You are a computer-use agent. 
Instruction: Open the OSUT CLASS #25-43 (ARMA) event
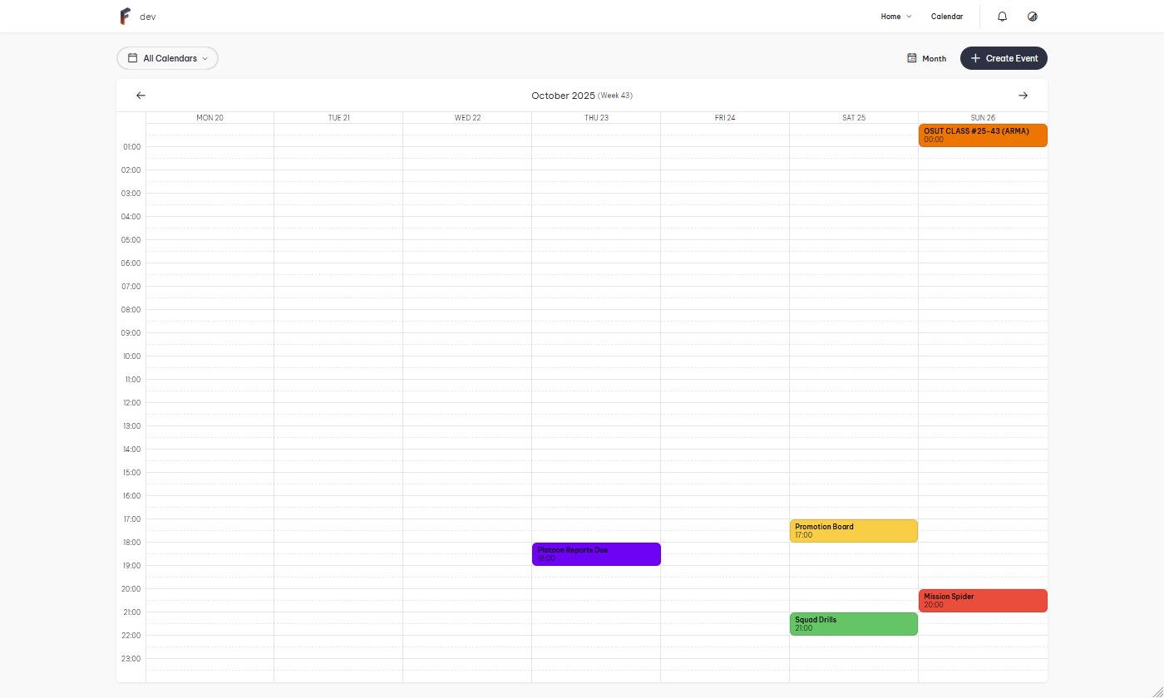click(983, 135)
